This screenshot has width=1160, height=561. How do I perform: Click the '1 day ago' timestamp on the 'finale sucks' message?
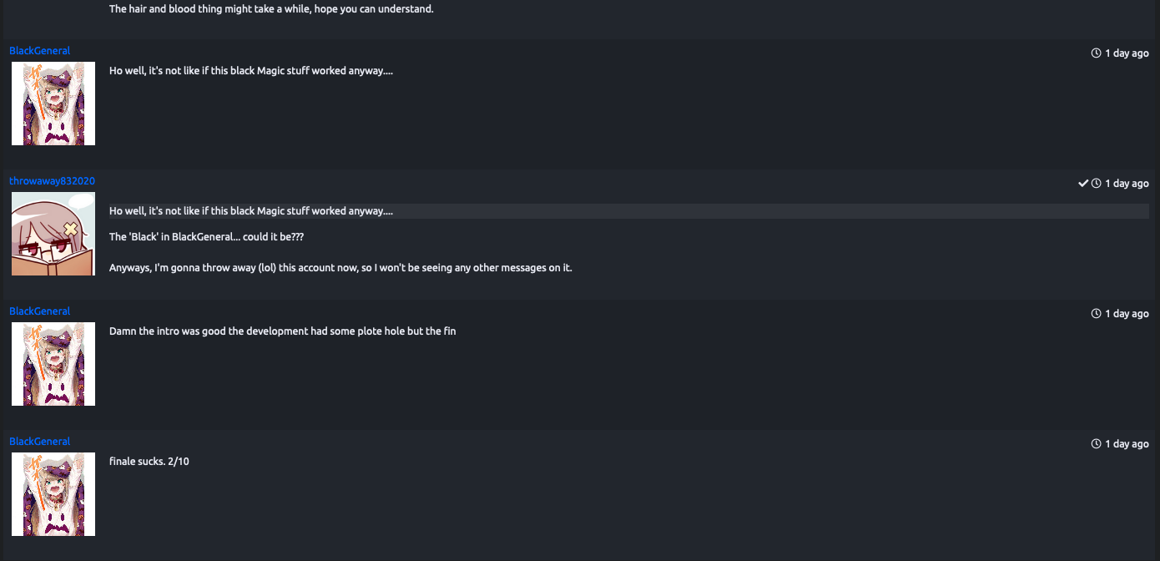pyautogui.click(x=1127, y=444)
